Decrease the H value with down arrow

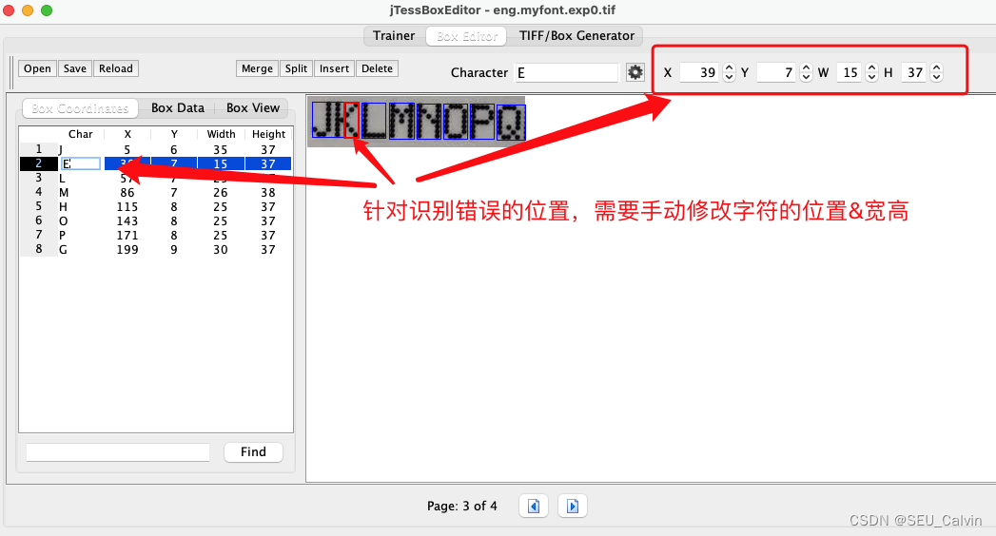pyautogui.click(x=936, y=77)
